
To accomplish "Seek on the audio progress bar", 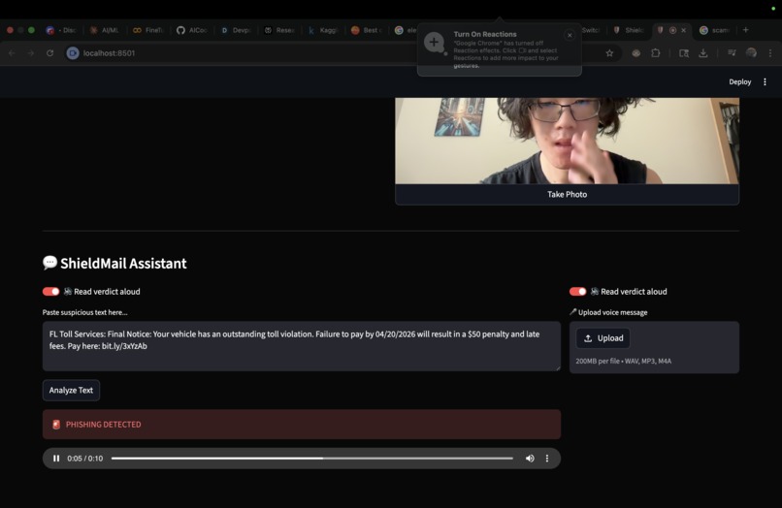I will pos(312,459).
